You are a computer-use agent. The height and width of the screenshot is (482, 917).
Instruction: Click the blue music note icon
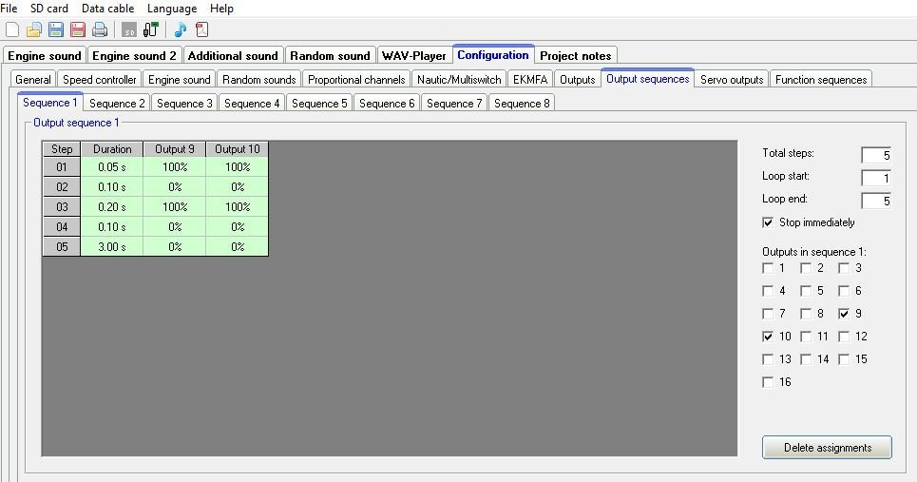click(180, 29)
